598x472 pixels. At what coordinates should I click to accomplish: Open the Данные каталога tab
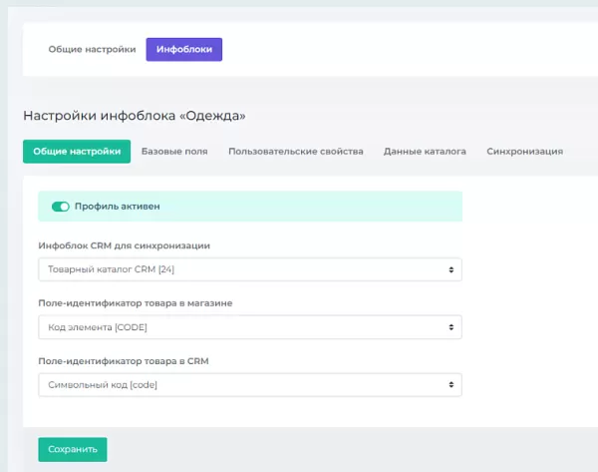425,152
